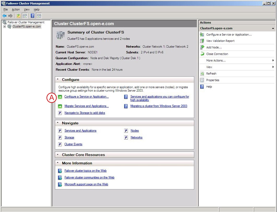Open the File menu
Screen dimensions: 277x212
click(5, 9)
